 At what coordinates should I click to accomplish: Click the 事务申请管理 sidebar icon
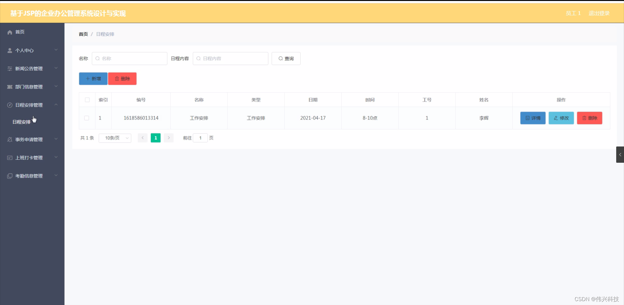(9, 139)
